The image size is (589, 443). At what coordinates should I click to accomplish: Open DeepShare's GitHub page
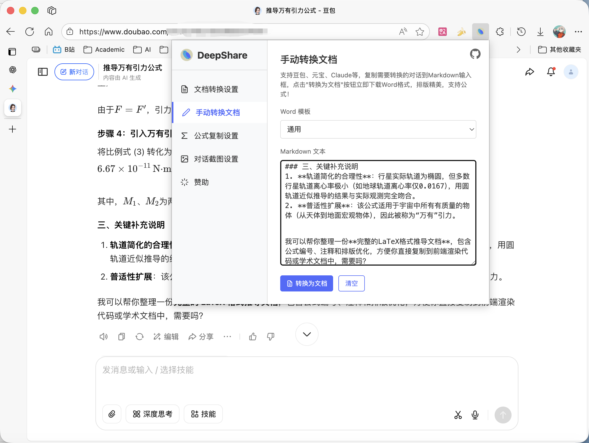click(x=475, y=54)
